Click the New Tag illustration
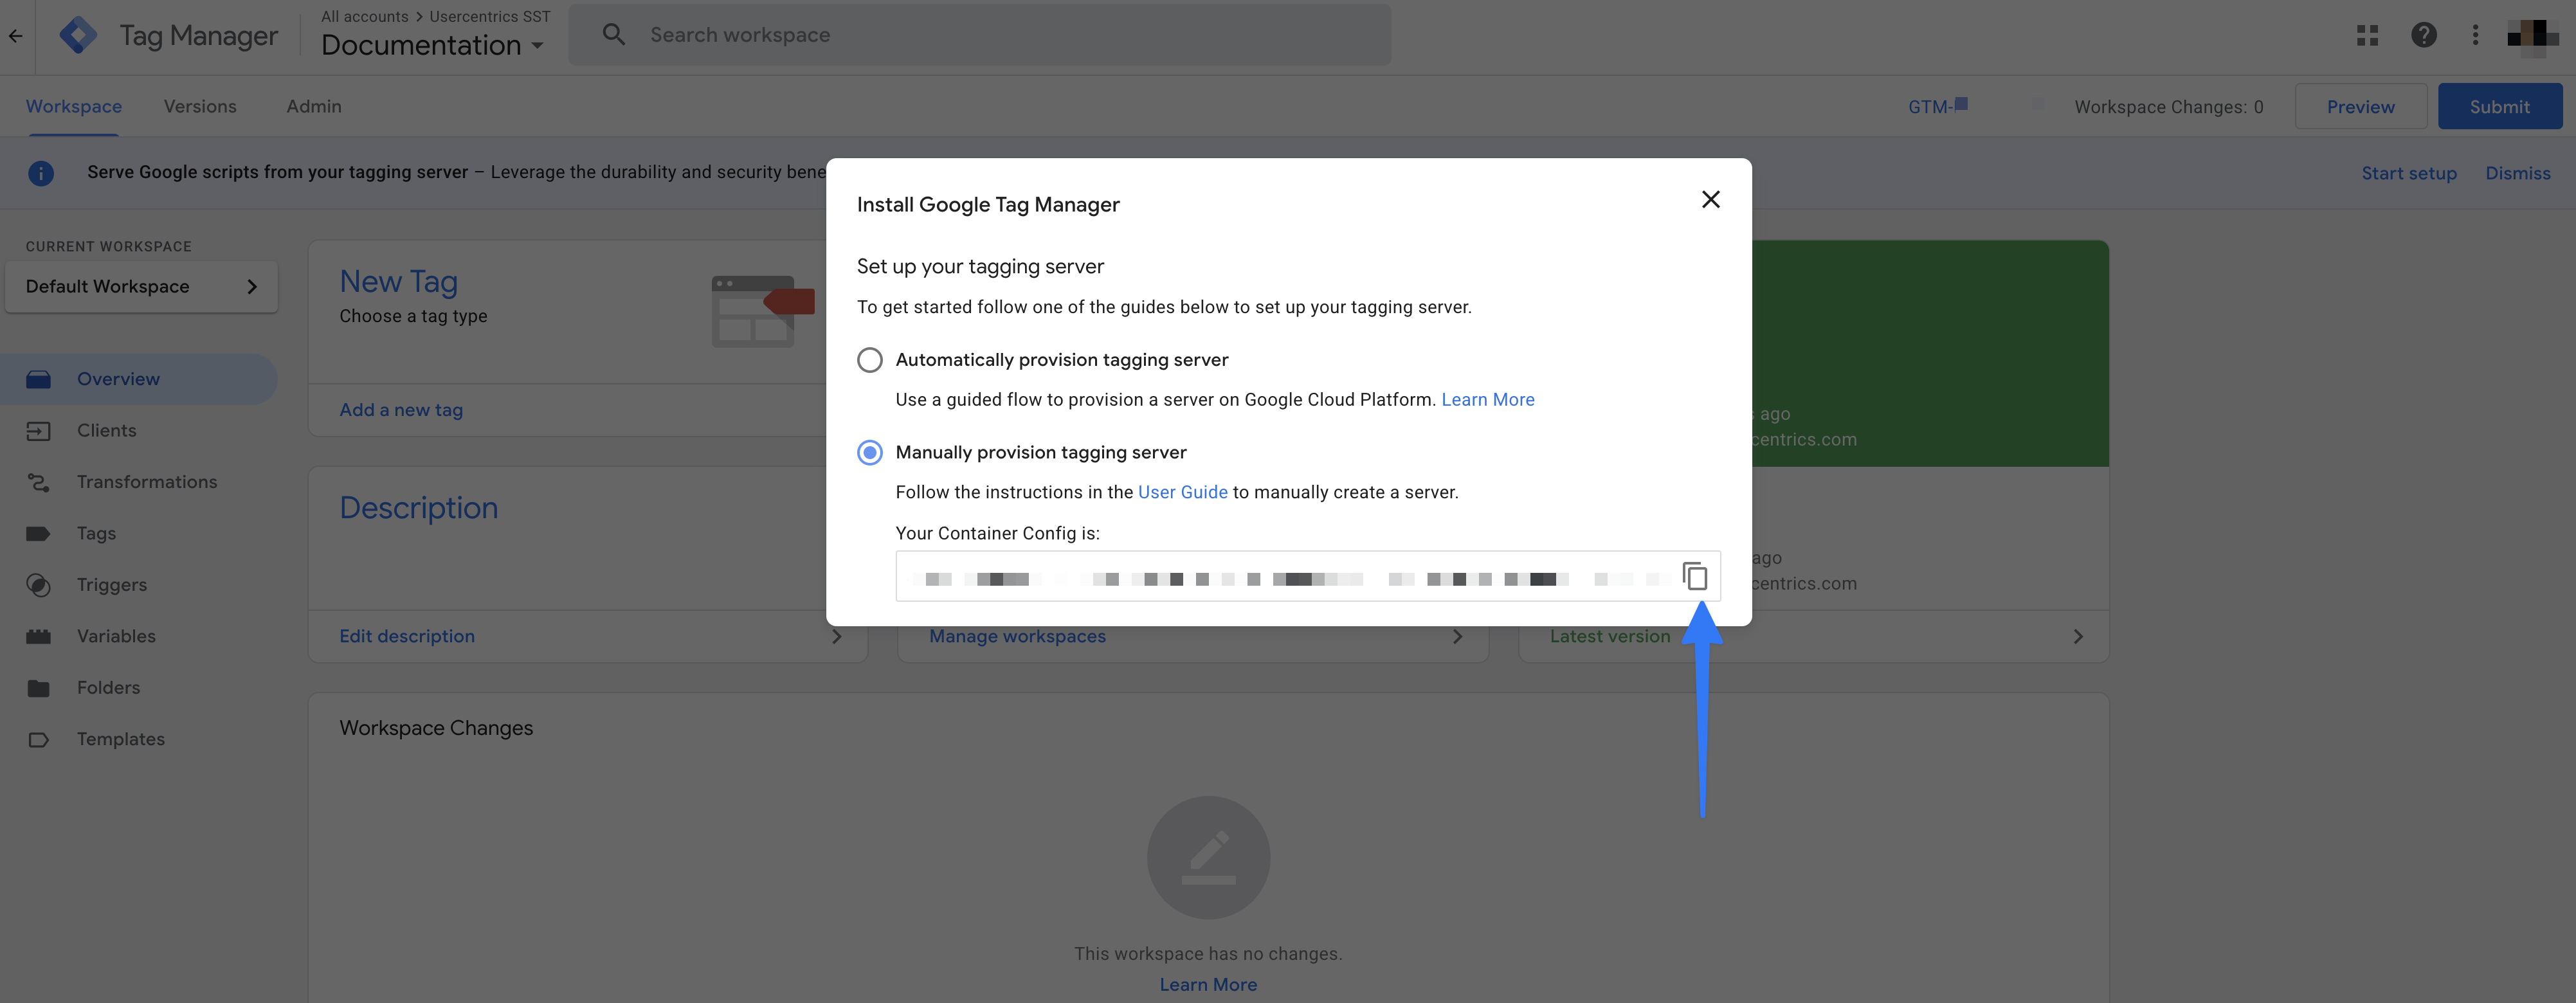This screenshot has width=2576, height=1003. [762, 311]
